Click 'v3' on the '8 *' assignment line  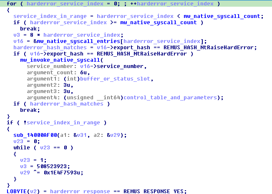point(17,35)
